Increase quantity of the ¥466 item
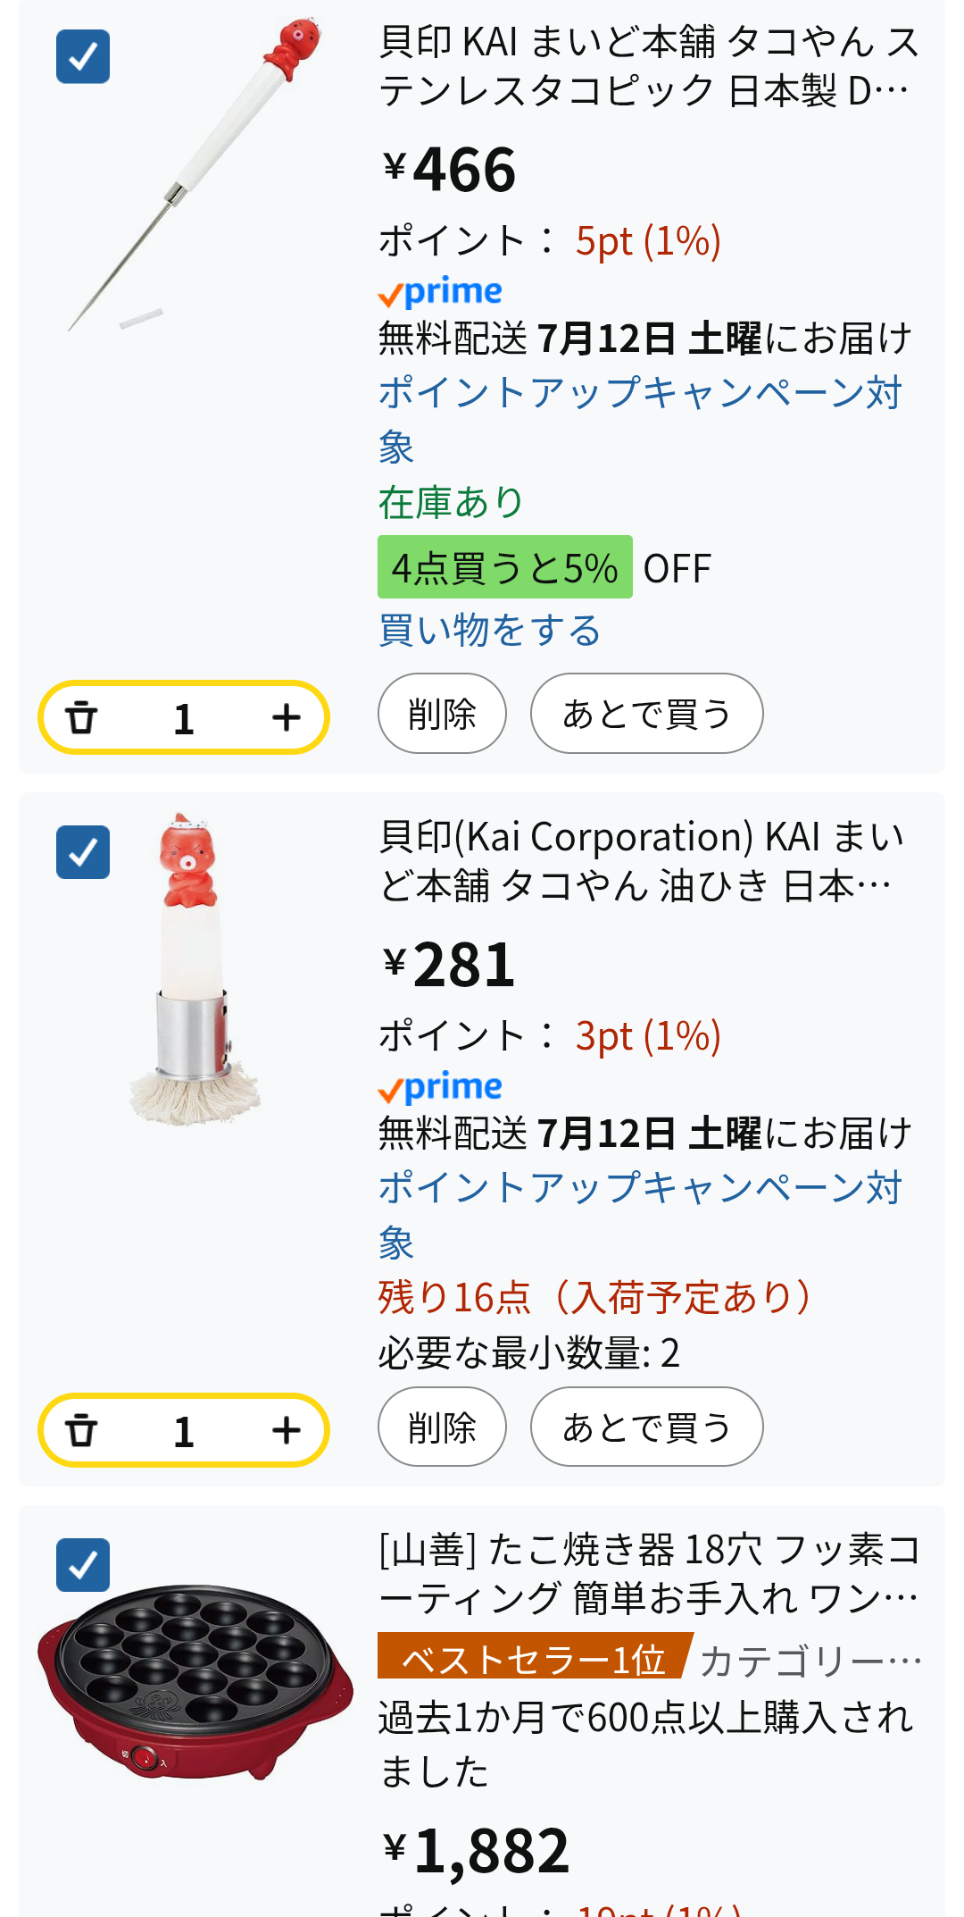Viewport: 964px width, 1917px height. click(286, 718)
